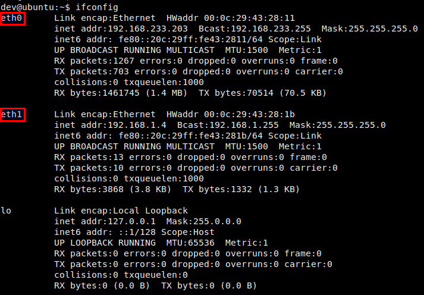
Task: Click the highlighted eth1 interface name
Action: pos(11,114)
